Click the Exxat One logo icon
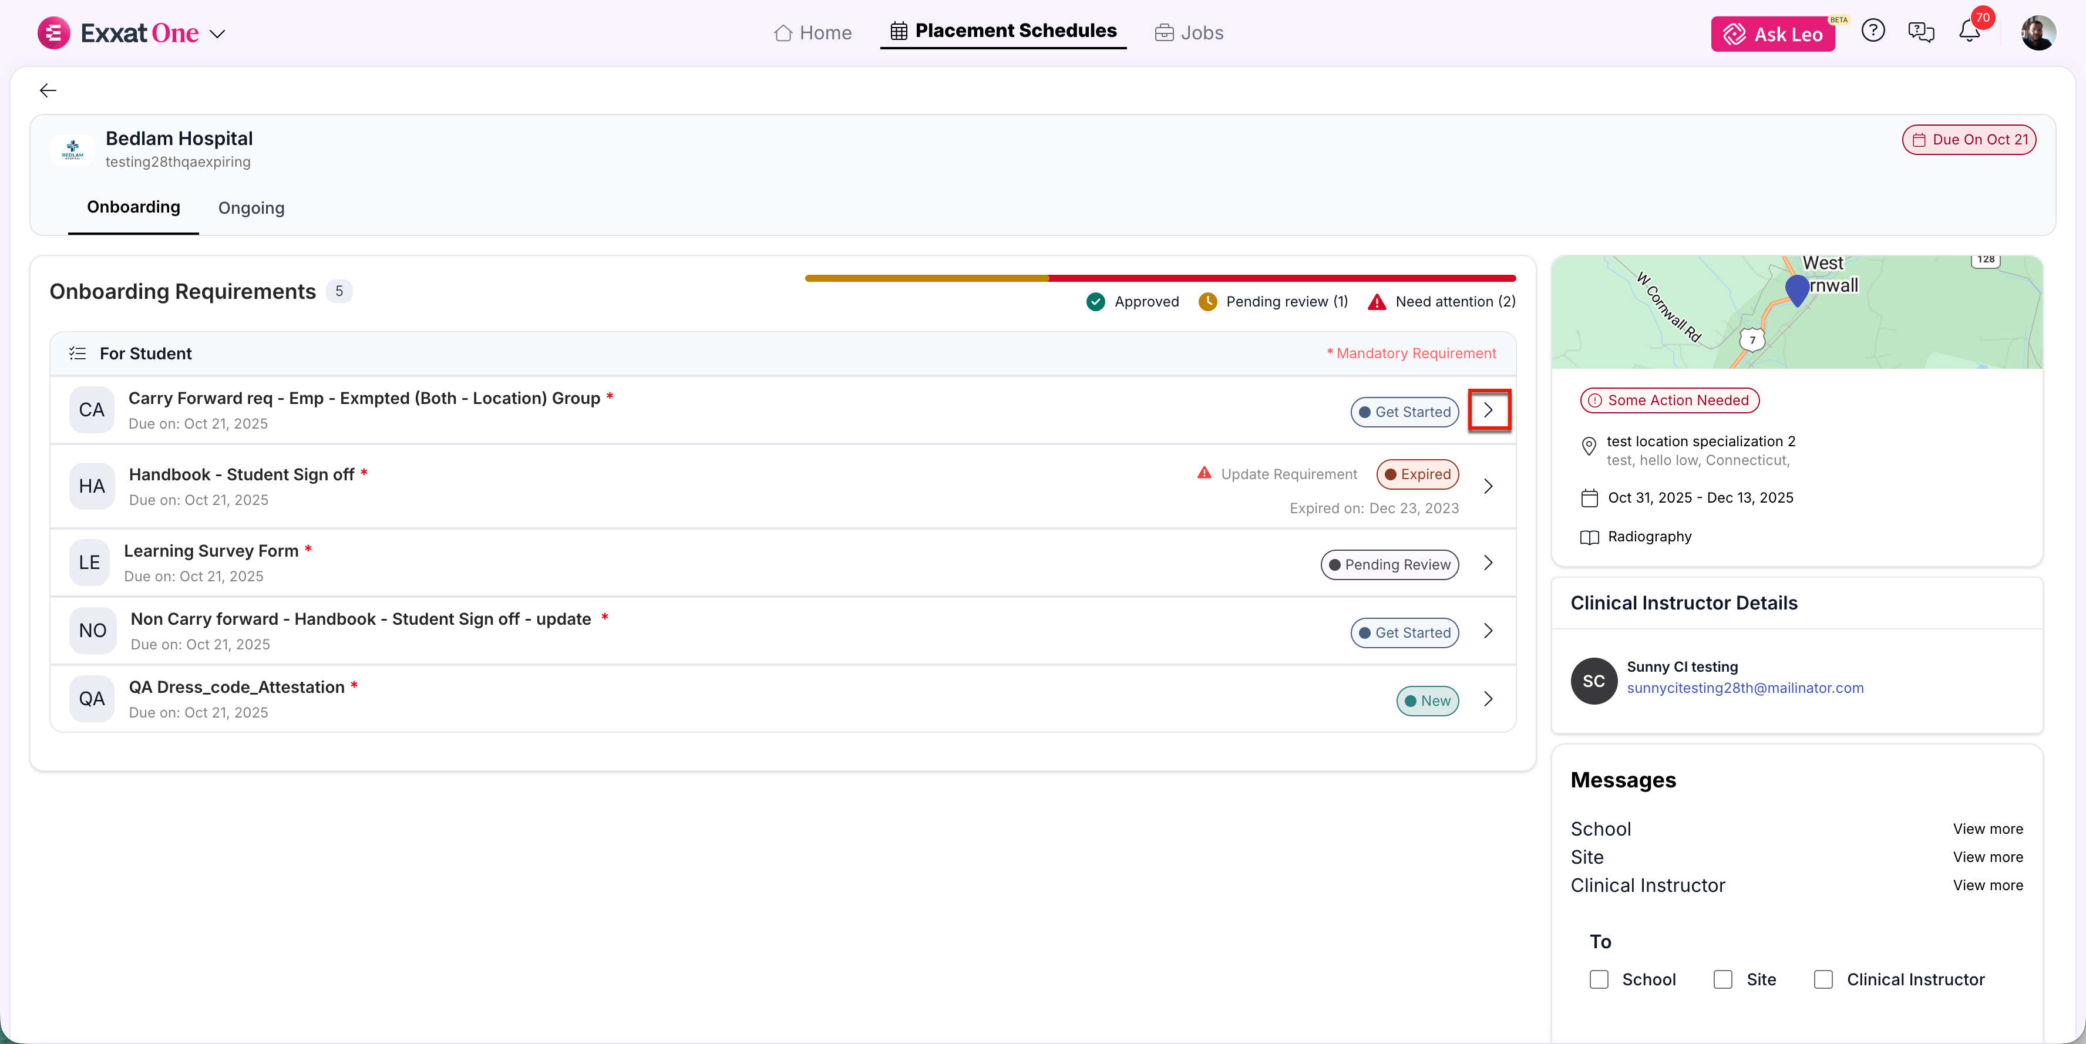The image size is (2086, 1044). point(53,32)
